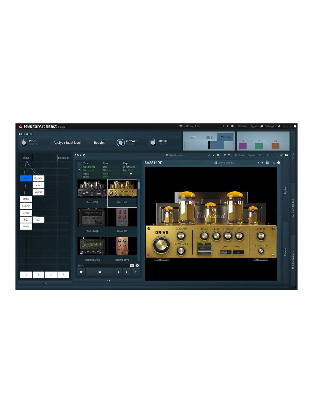
Task: Go to next AMP 2 preset
Action: 213,155
